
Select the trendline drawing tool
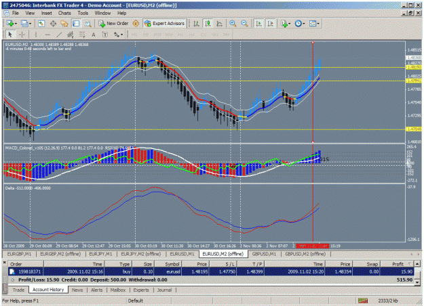[x=58, y=35]
